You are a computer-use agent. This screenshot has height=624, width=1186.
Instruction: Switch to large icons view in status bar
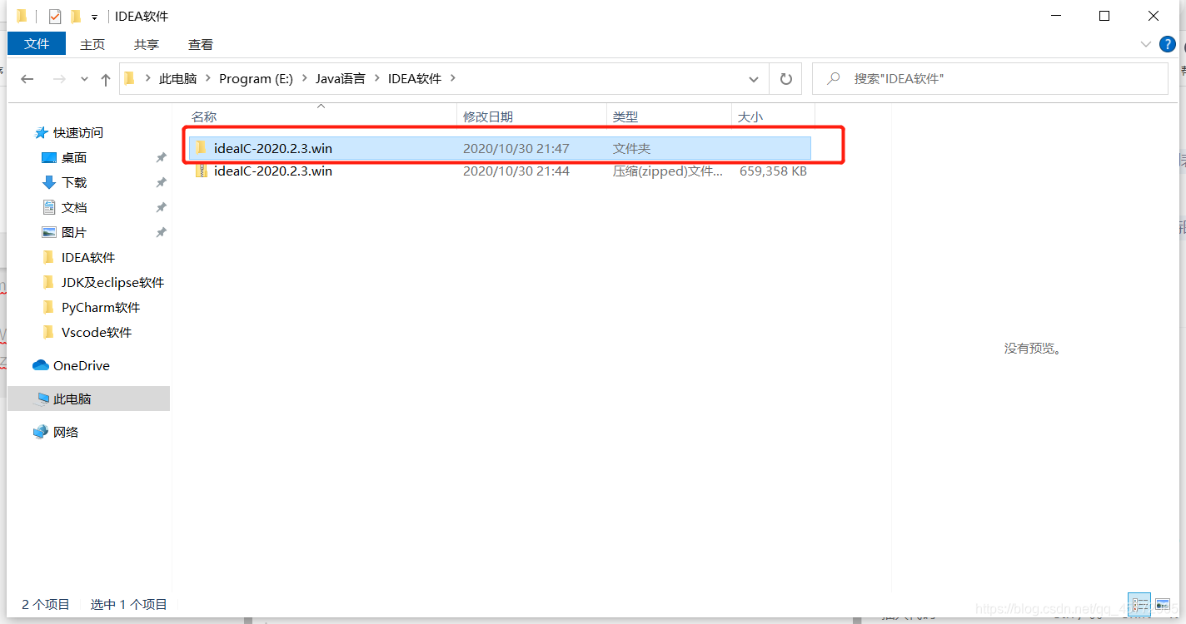click(x=1163, y=604)
